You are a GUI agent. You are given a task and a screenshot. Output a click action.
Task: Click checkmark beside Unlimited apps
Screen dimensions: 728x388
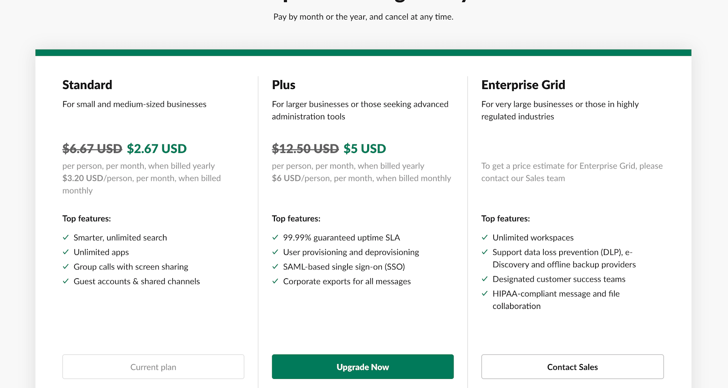pos(66,252)
